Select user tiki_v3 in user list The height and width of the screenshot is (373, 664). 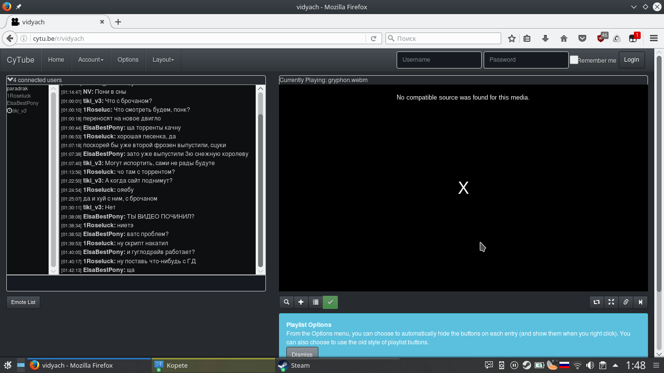[17, 111]
